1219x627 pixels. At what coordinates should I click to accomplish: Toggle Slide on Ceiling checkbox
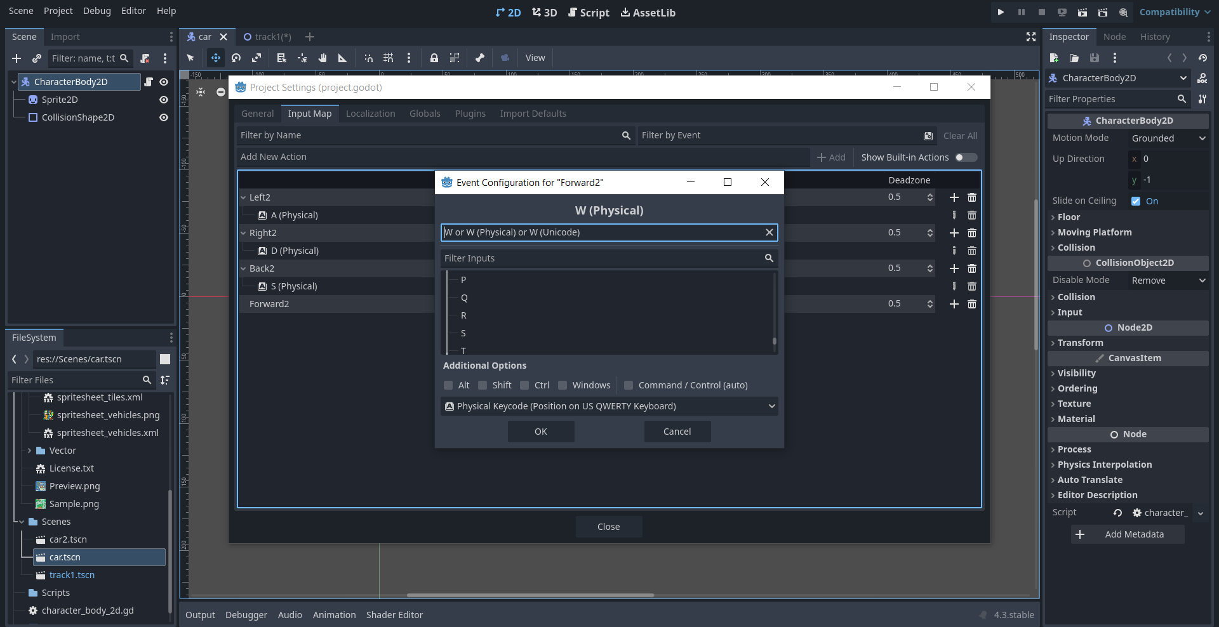point(1136,201)
